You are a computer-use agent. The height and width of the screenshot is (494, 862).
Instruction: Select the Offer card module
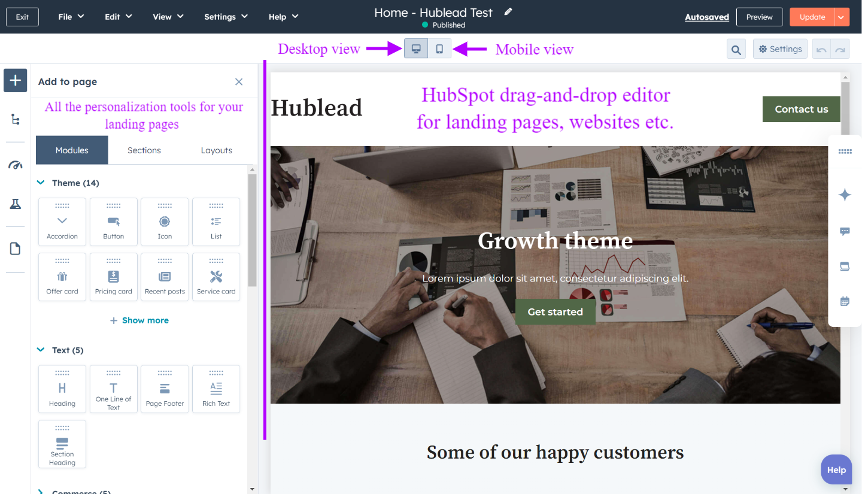point(62,277)
